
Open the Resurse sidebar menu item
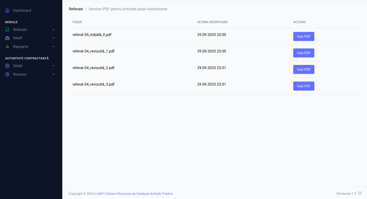(x=20, y=74)
